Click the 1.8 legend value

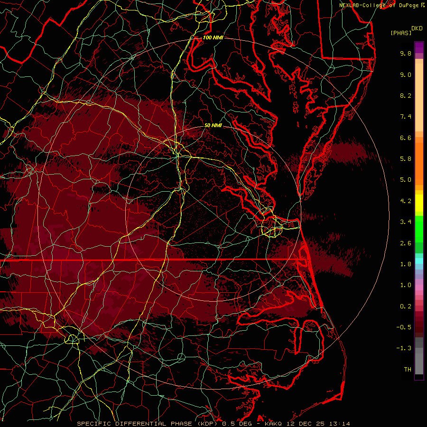(x=406, y=264)
